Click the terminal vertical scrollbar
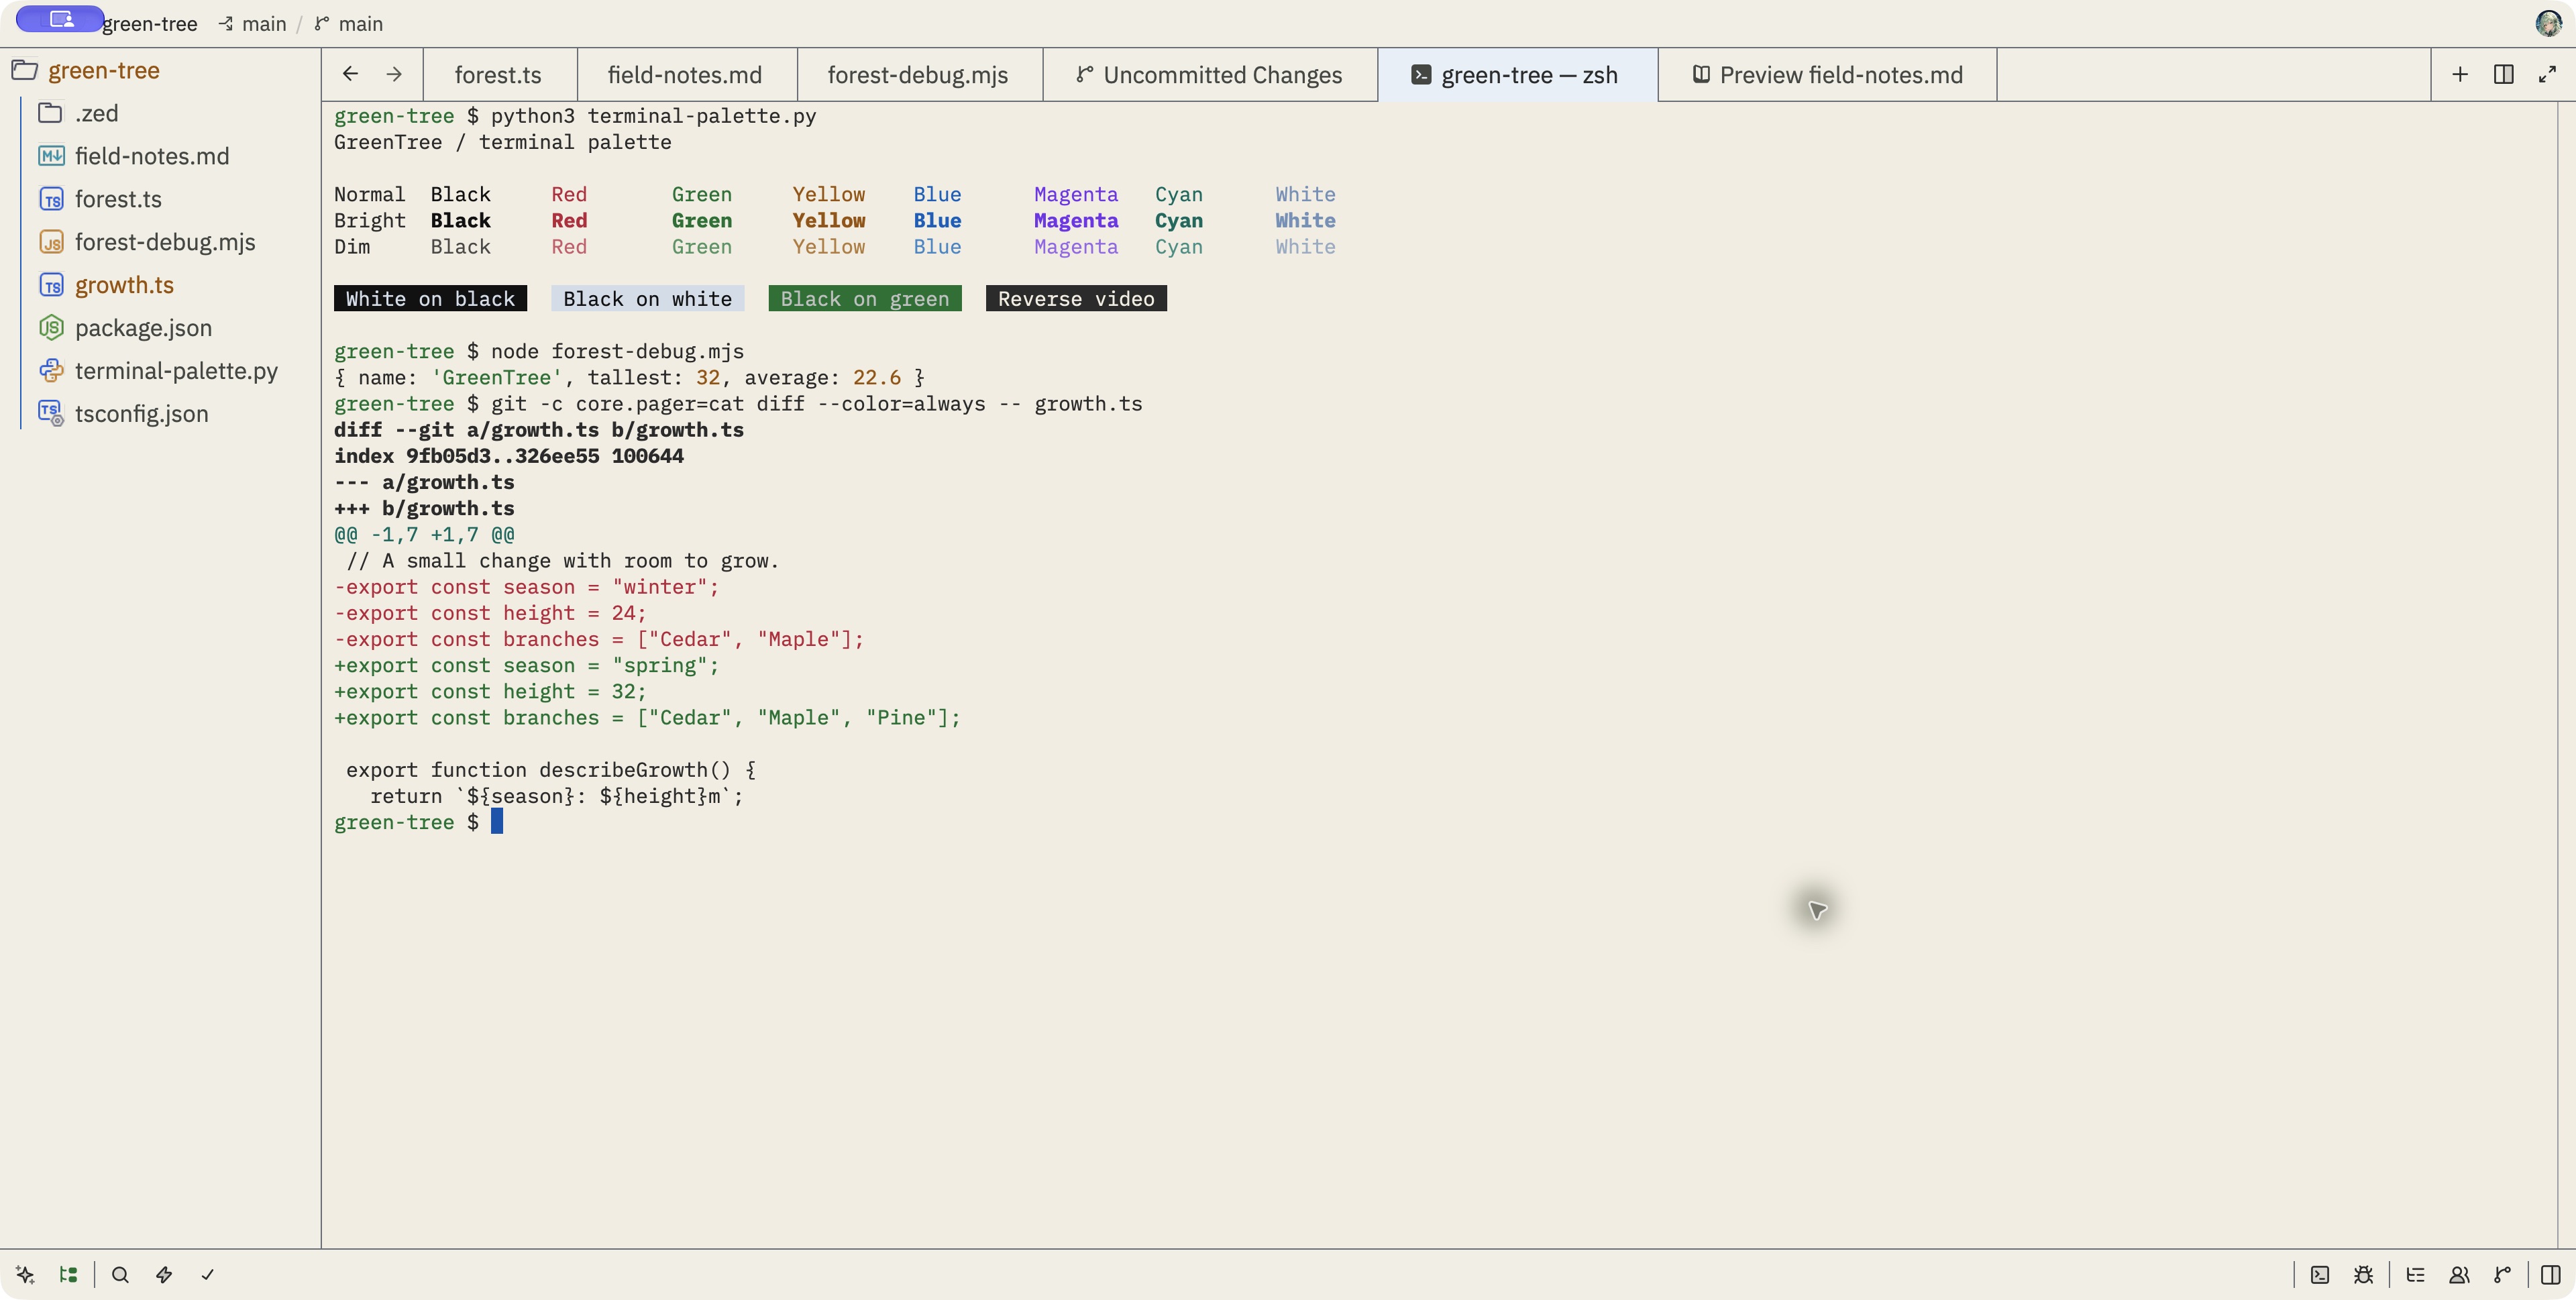 pos(2566,674)
